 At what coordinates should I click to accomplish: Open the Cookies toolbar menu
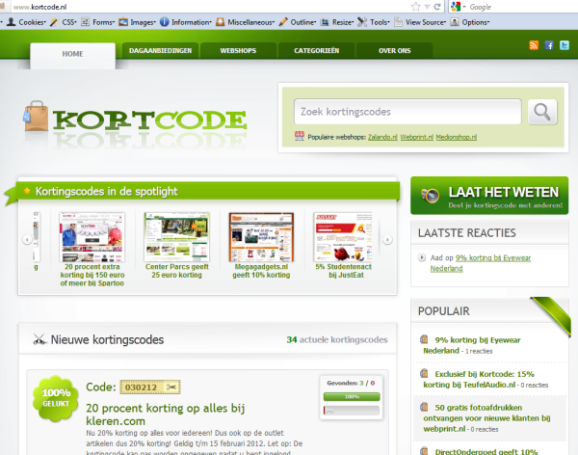click(x=27, y=22)
